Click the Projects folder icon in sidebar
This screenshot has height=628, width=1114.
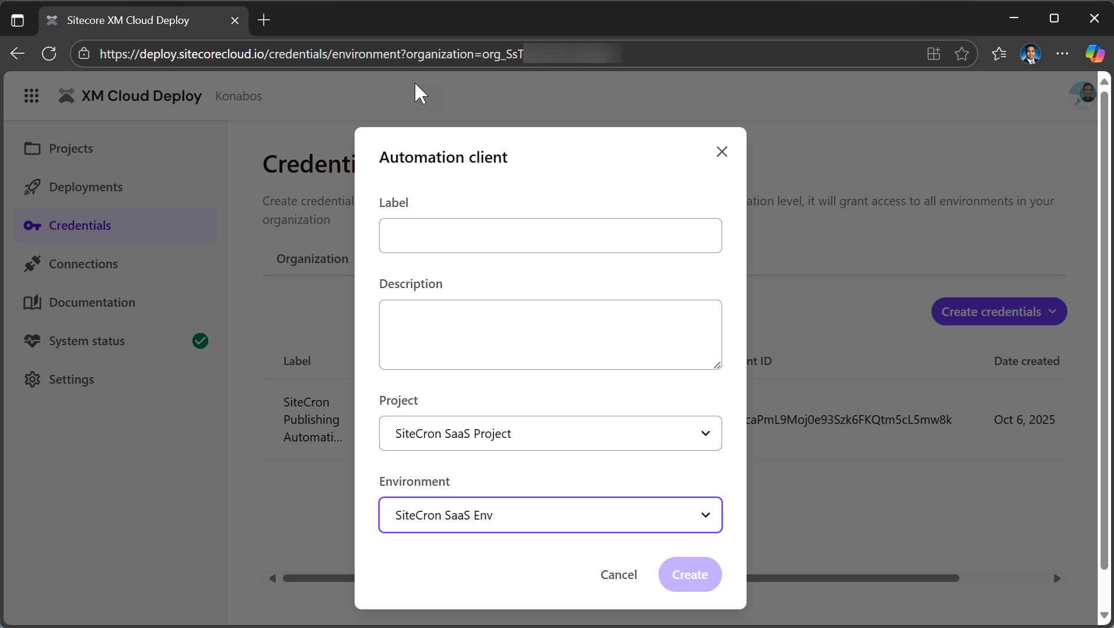(x=32, y=149)
